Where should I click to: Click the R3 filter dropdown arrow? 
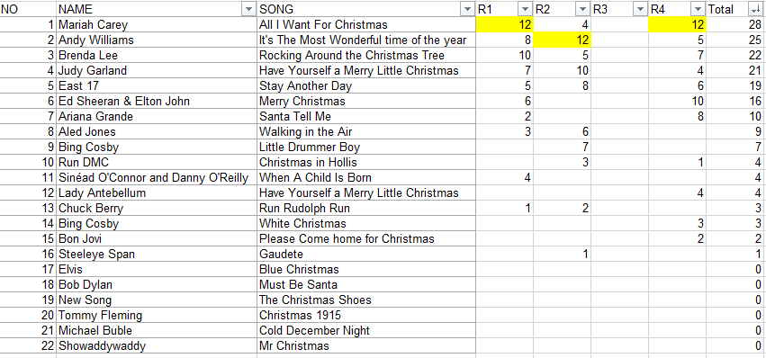coord(640,9)
